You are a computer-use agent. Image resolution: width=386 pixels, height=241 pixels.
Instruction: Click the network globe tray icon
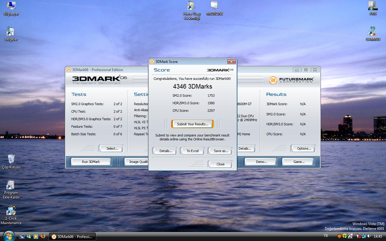click(364, 236)
